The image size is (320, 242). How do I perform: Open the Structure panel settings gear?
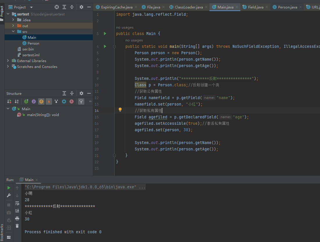click(x=81, y=94)
